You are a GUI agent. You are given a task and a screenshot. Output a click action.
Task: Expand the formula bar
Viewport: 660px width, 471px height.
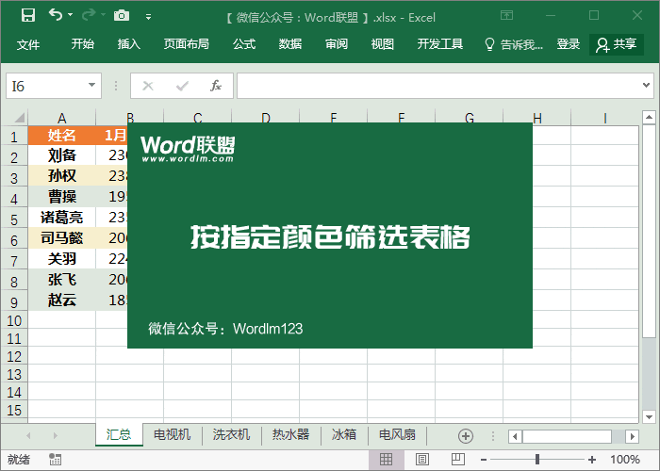648,86
